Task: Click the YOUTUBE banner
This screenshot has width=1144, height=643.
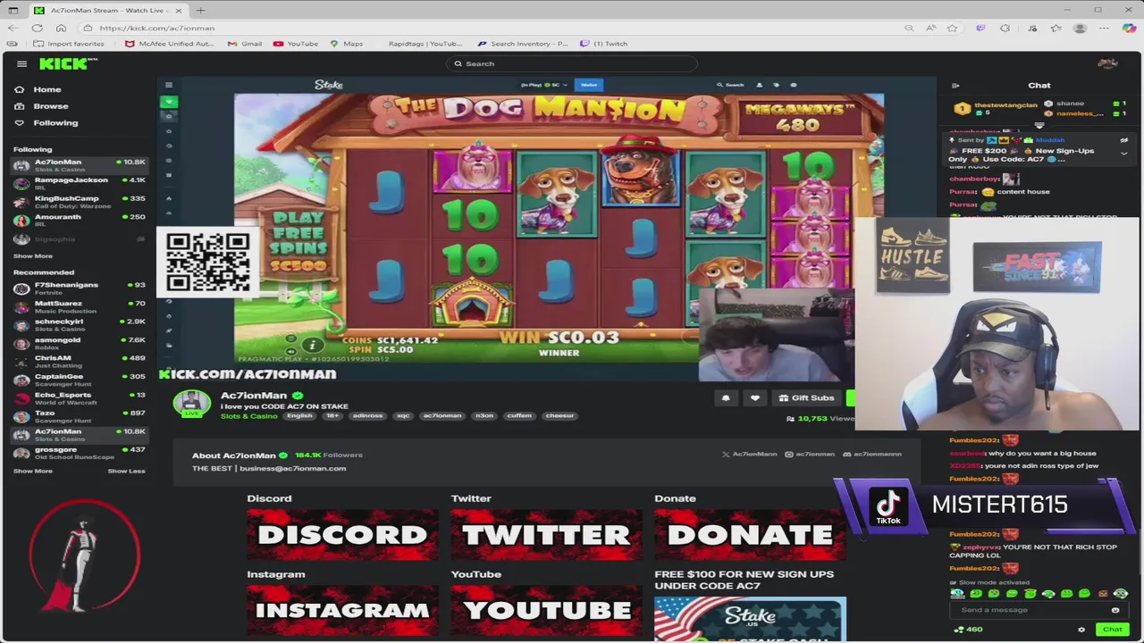Action: click(x=546, y=610)
